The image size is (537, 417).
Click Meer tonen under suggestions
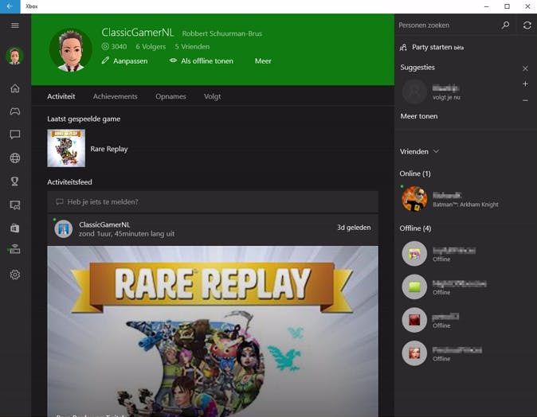click(419, 116)
